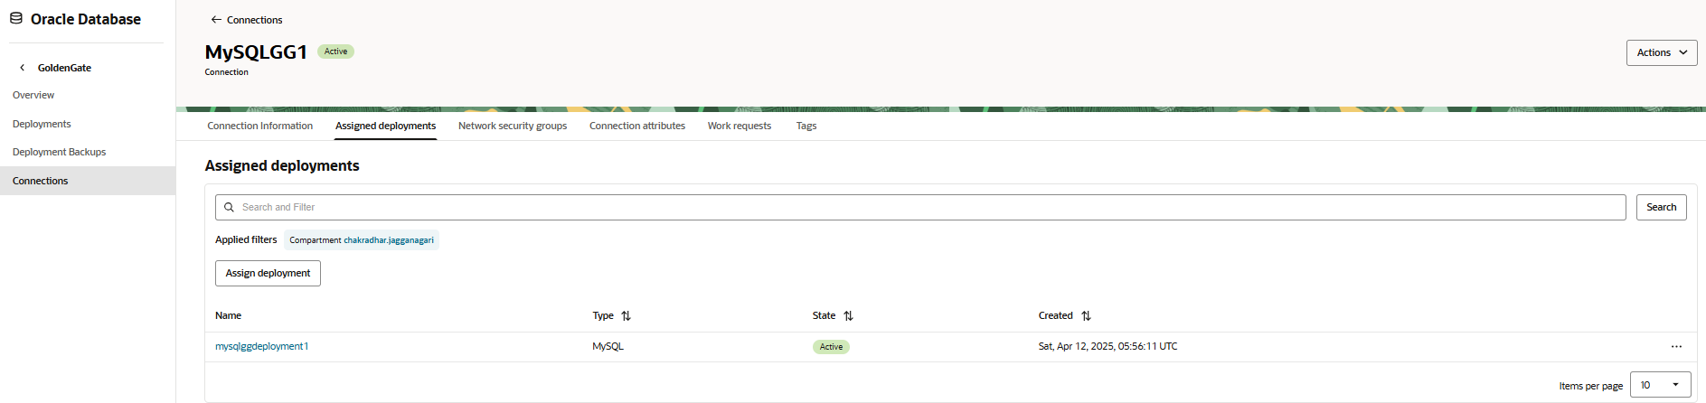The width and height of the screenshot is (1706, 403).
Task: Click the Assigned deployments section heading
Action: click(282, 165)
